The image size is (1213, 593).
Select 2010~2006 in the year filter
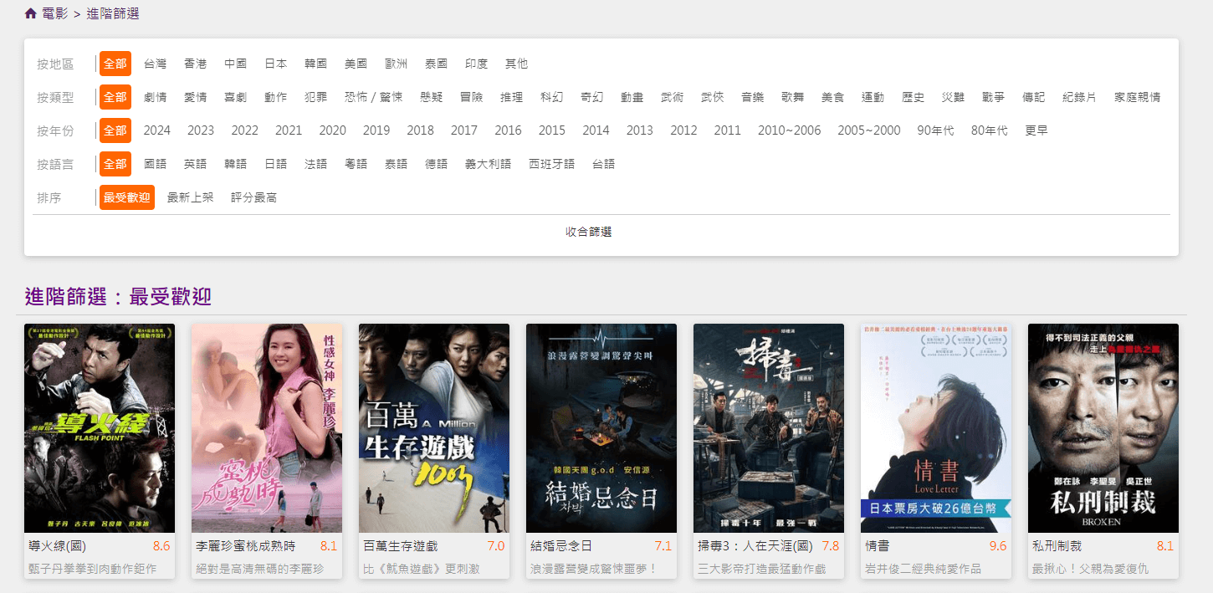pos(789,130)
